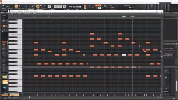Click the lower orange button beside the timecode
The height and width of the screenshot is (100, 178).
85,8
